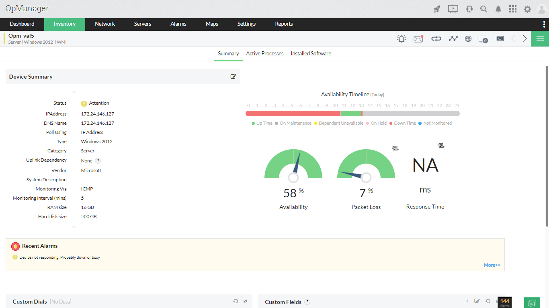
Task: Click the user profile avatar
Action: (542, 9)
